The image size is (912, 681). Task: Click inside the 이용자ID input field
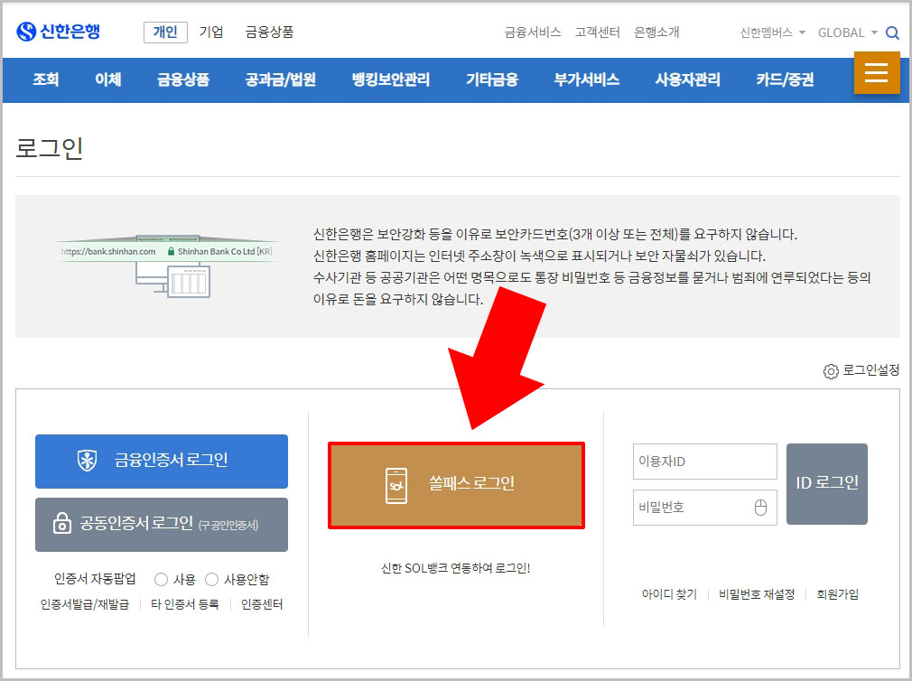[x=704, y=462]
